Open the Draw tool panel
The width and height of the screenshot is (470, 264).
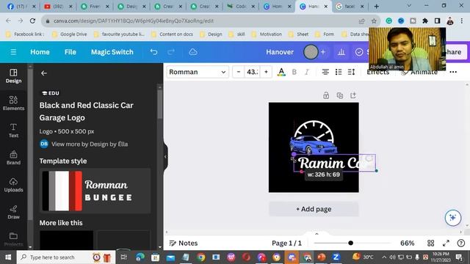tap(13, 212)
